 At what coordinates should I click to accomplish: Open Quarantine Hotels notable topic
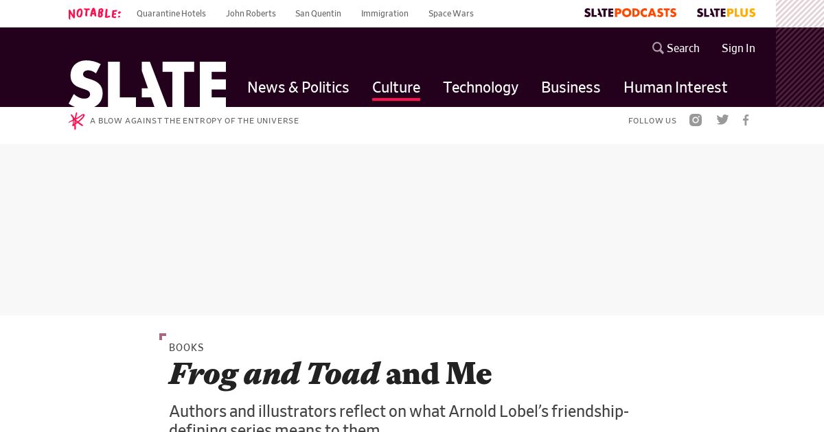point(171,13)
